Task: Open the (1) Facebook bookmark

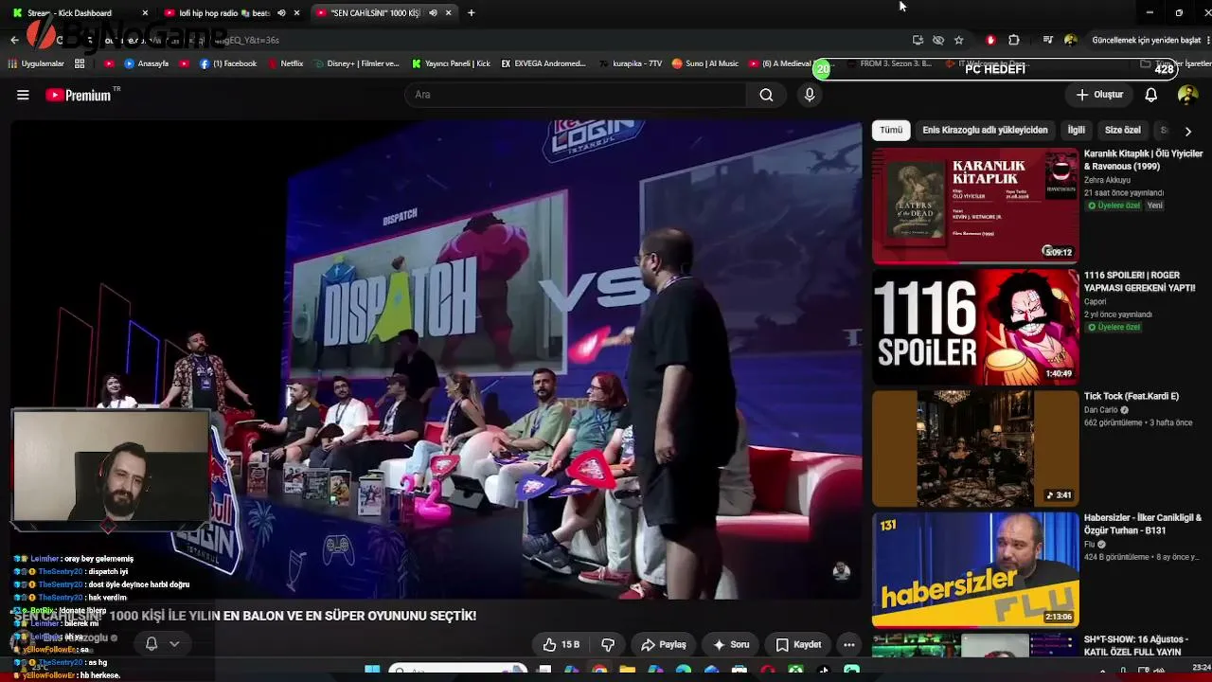Action: tap(228, 63)
